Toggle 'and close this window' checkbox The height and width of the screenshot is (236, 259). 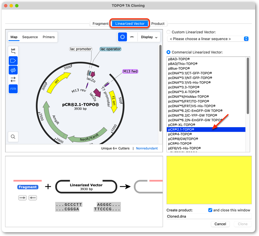(210, 210)
